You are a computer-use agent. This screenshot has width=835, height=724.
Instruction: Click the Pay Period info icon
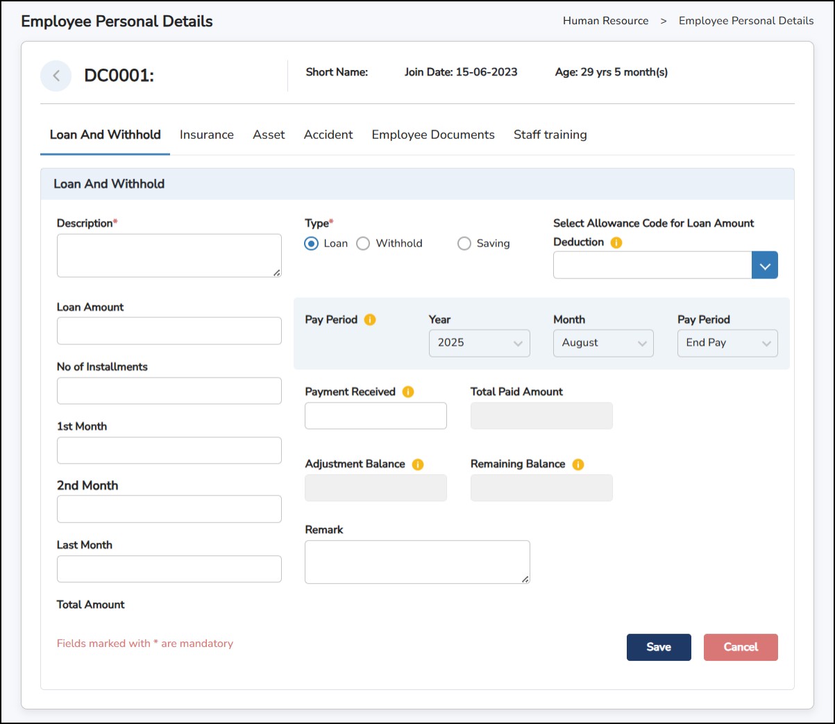tap(370, 319)
